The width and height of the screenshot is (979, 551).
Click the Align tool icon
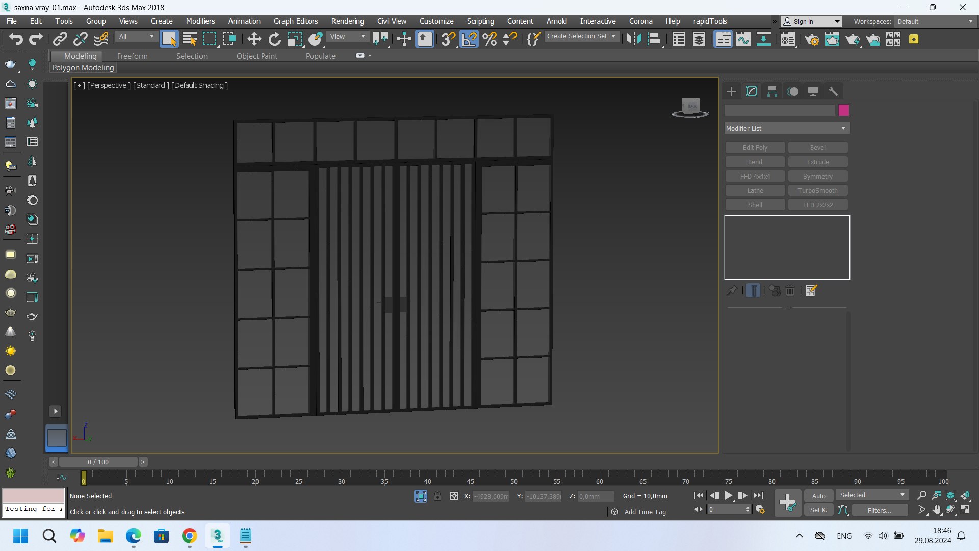click(x=654, y=39)
